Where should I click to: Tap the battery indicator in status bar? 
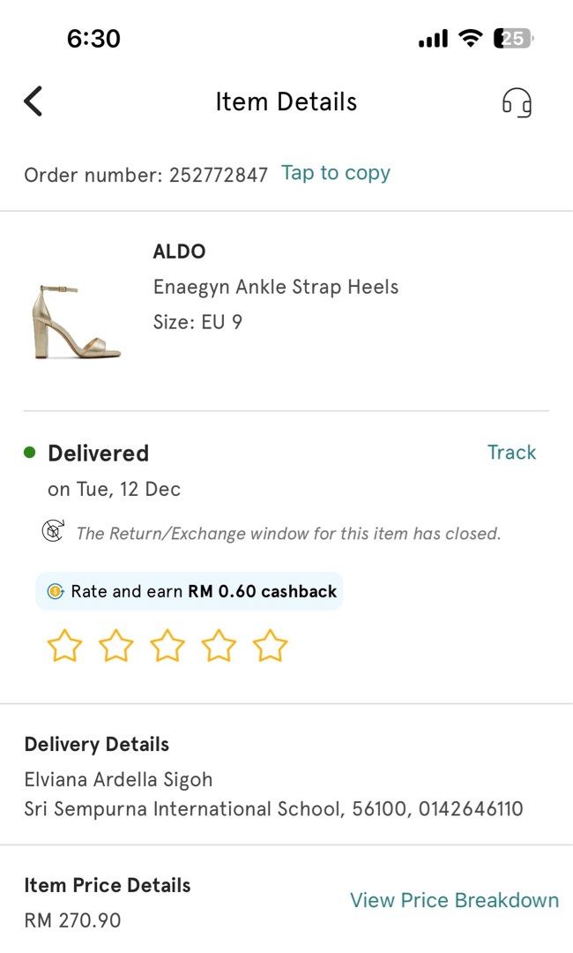(514, 38)
